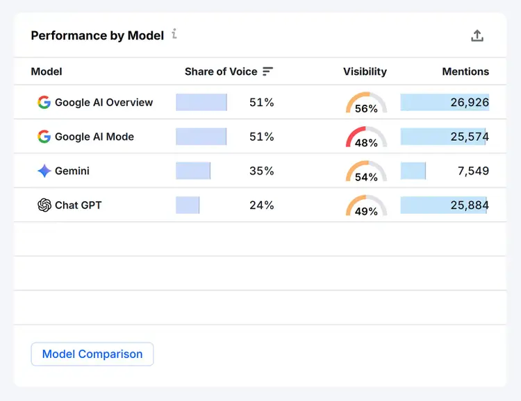The image size is (521, 401).
Task: Click the 25,884 mentions value
Action: tap(470, 205)
